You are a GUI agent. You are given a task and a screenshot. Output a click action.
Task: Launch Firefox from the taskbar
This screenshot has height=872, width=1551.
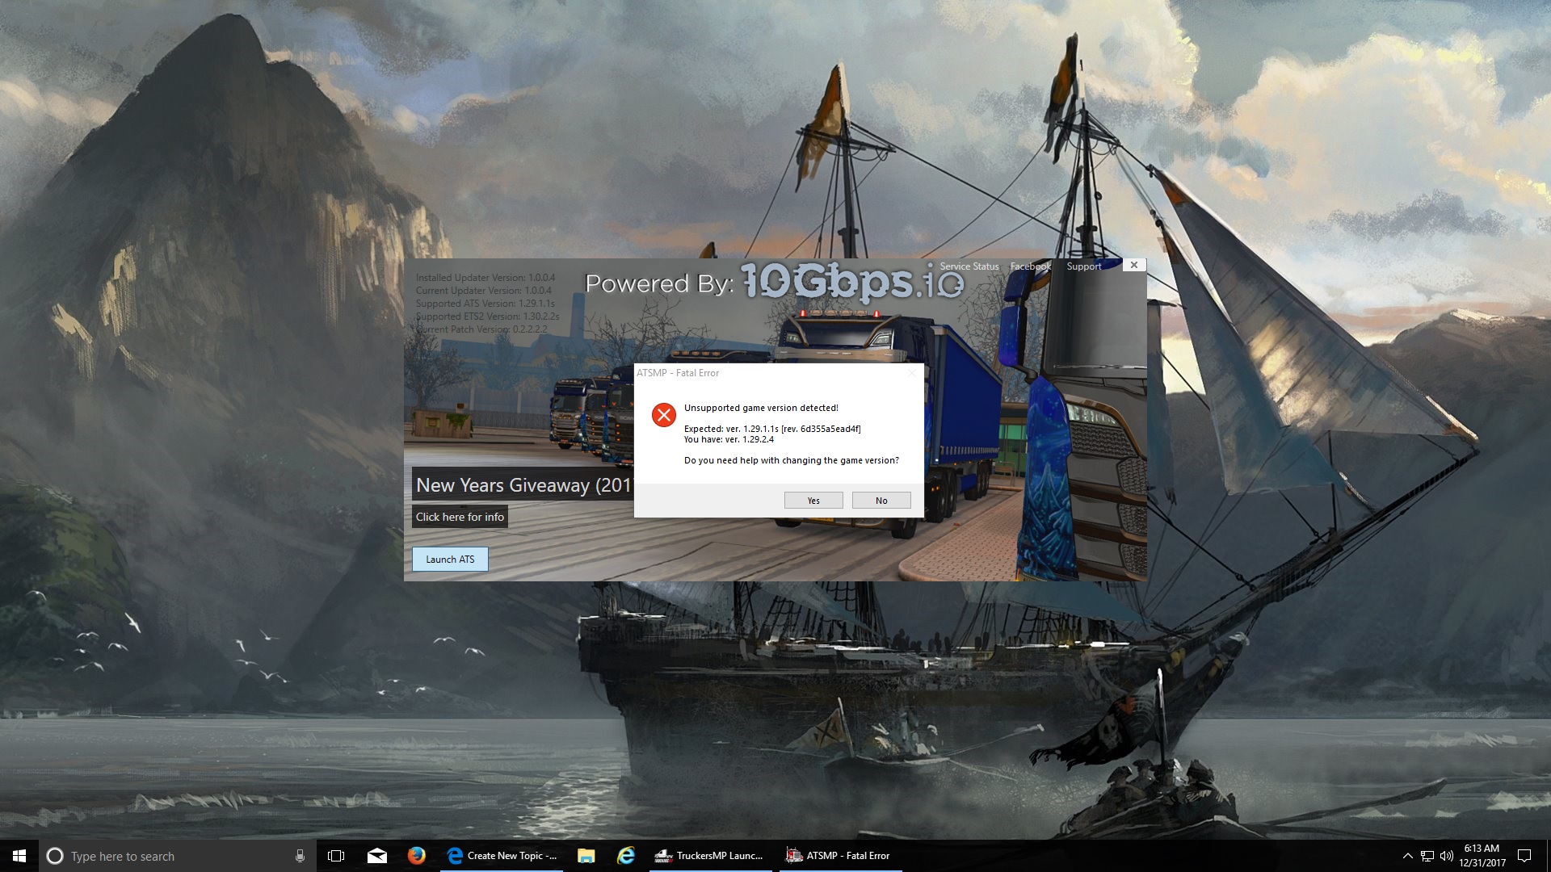point(416,856)
